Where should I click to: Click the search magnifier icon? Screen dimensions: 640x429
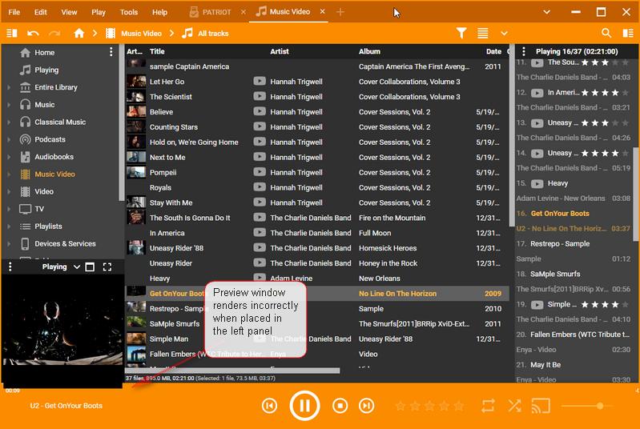pos(606,34)
